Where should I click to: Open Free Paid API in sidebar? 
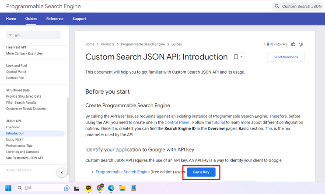coord(16,47)
